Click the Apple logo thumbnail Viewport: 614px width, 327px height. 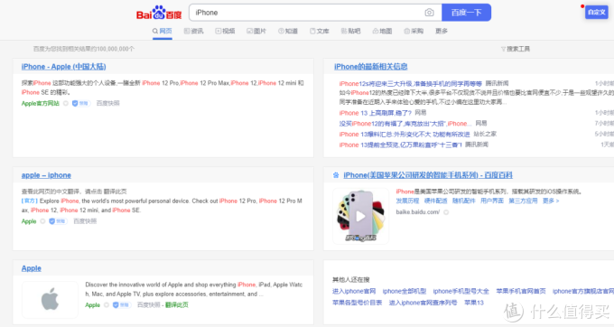coord(51,299)
